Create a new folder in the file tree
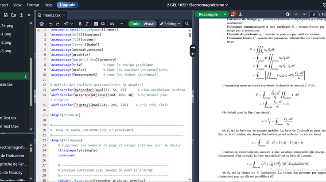326x182 pixels. [14, 15]
